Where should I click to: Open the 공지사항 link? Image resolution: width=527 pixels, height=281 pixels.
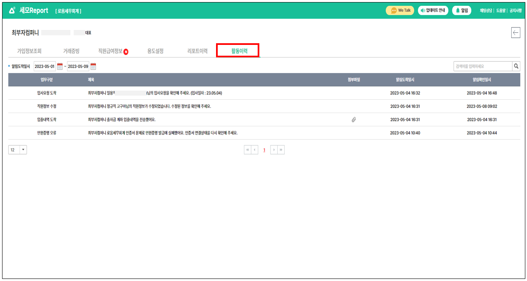tap(515, 10)
